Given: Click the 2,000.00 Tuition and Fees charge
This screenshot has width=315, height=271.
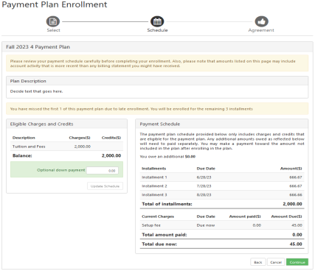Looking at the screenshot, I should pyautogui.click(x=83, y=147).
